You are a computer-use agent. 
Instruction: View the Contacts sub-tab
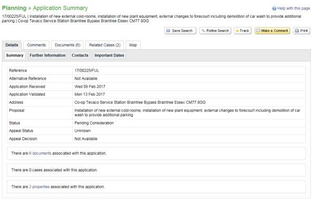pos(80,56)
